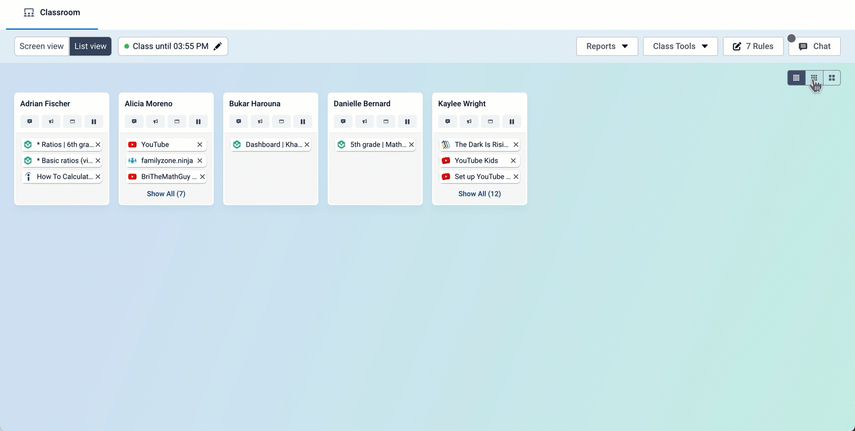Viewport: 855px width, 431px height.
Task: Pause Alicia Moreno's browsing
Action: click(x=198, y=122)
